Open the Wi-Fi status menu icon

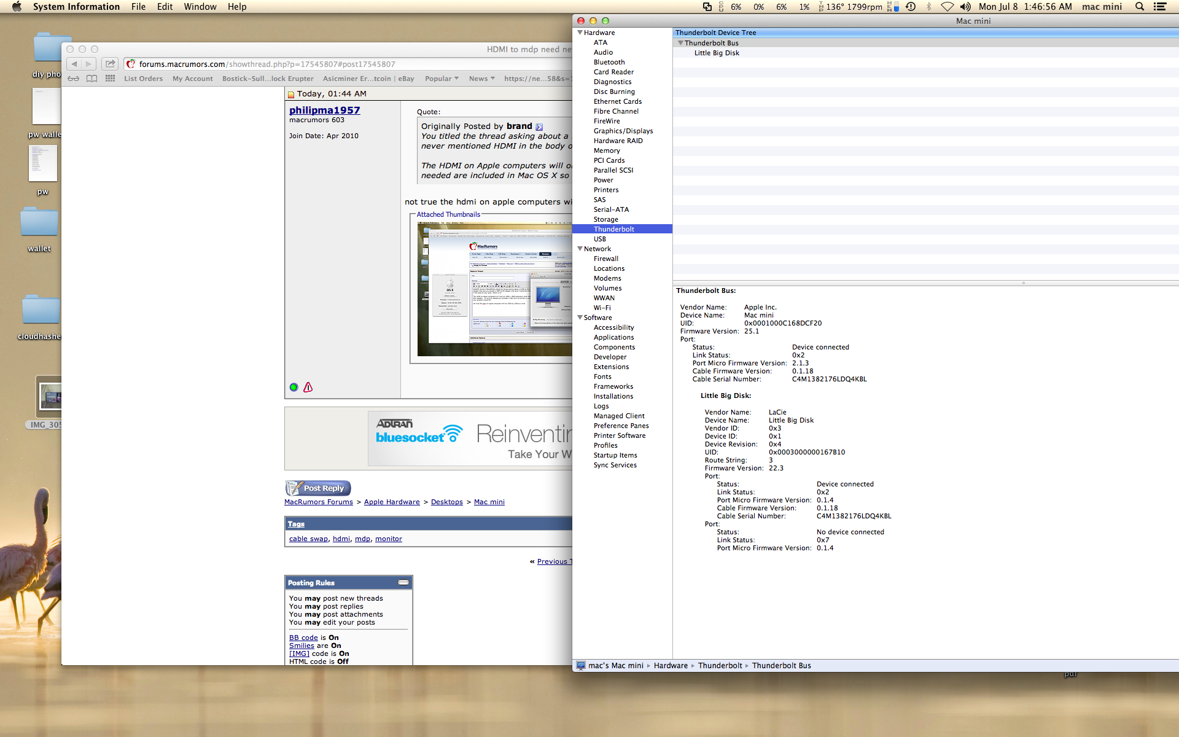point(947,7)
